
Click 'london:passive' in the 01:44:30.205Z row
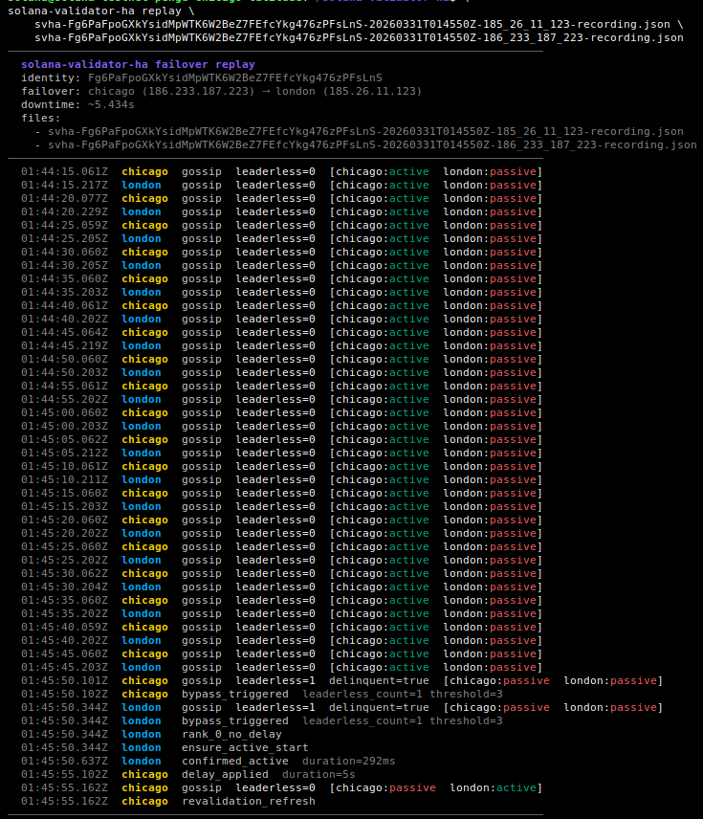[490, 265]
